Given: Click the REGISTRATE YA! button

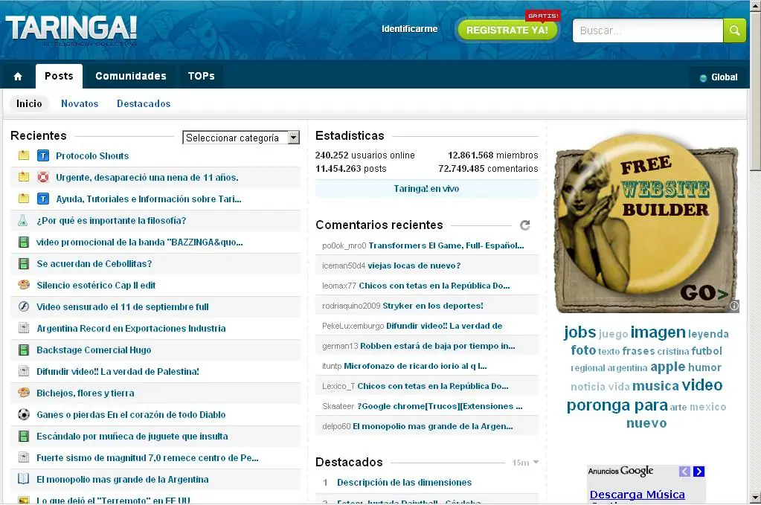Looking at the screenshot, I should point(507,30).
